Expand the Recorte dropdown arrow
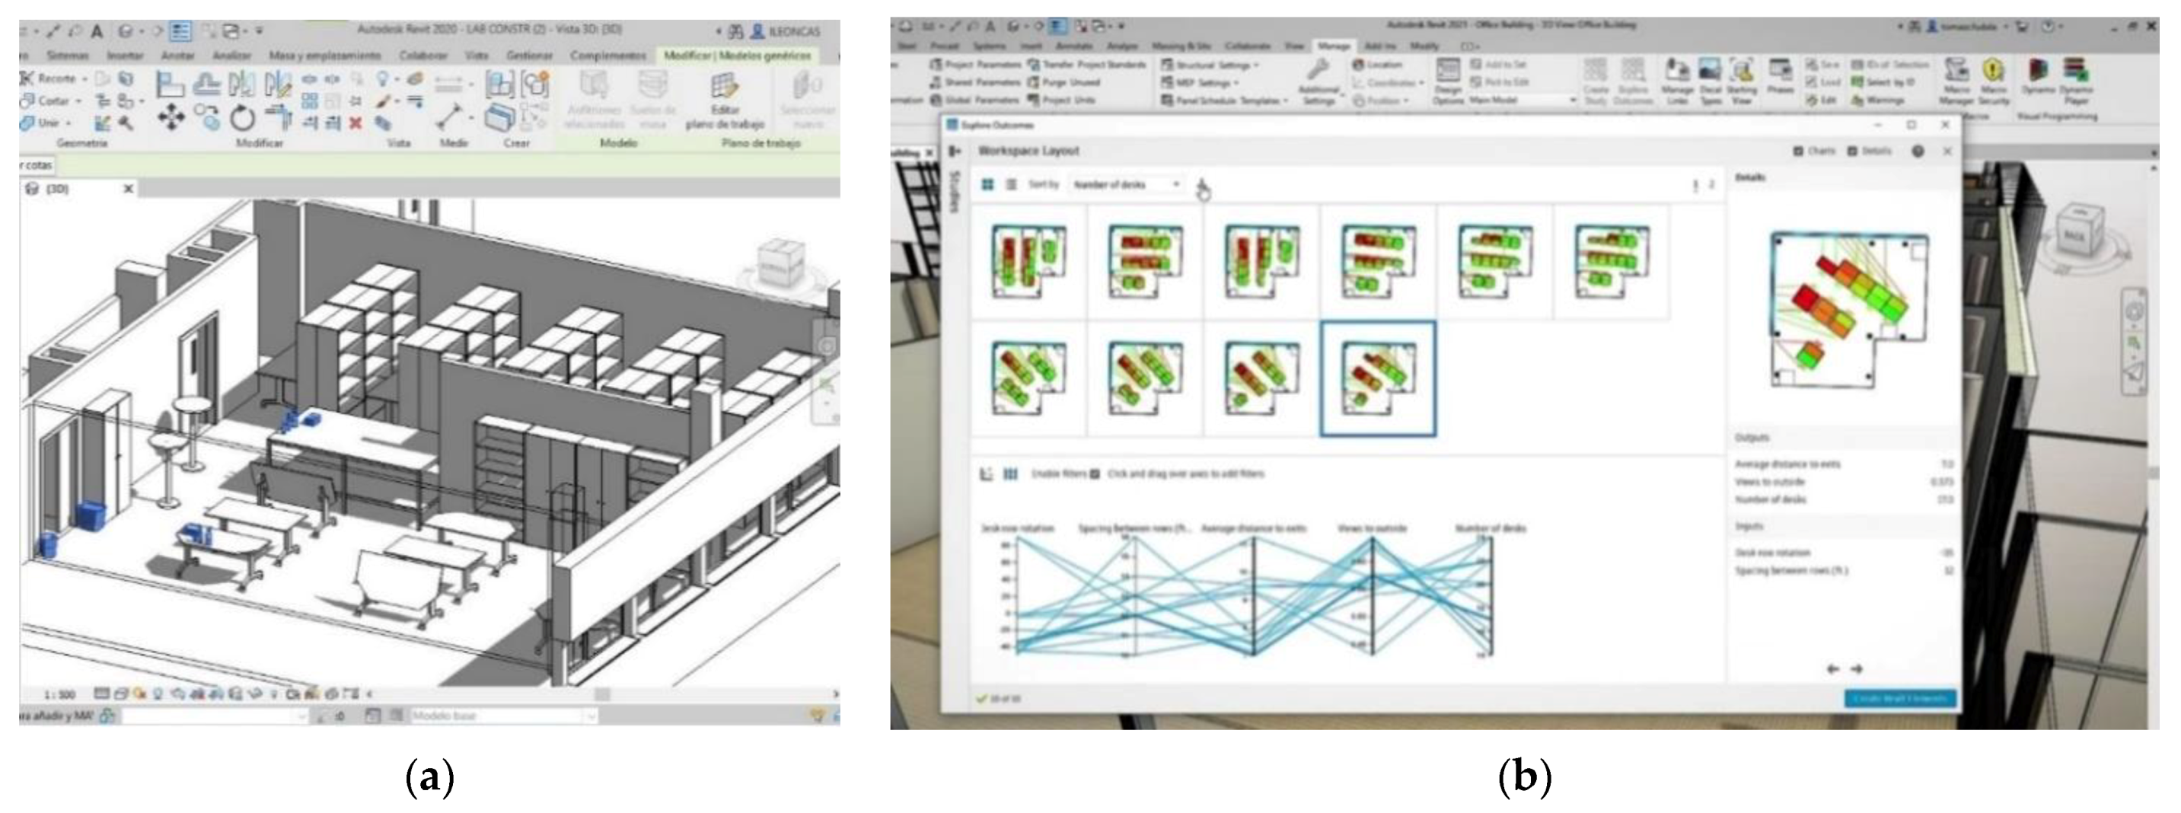This screenshot has width=2181, height=813. (x=84, y=78)
